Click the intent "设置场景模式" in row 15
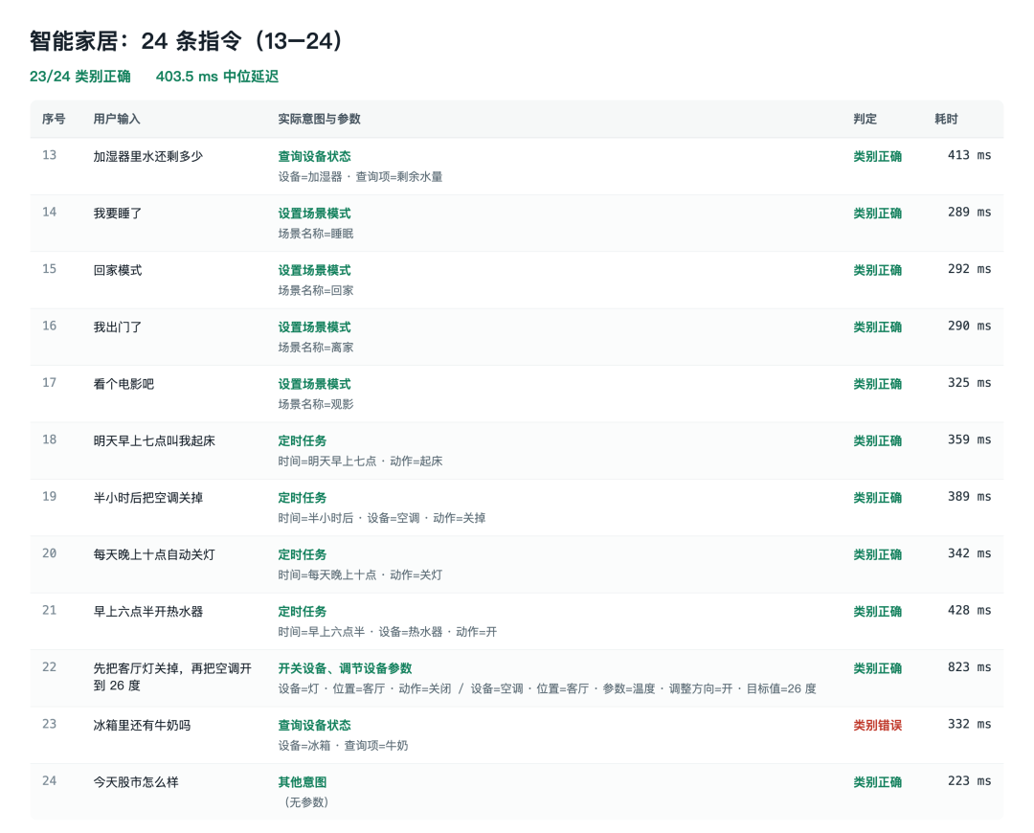This screenshot has width=1034, height=833. coord(315,270)
